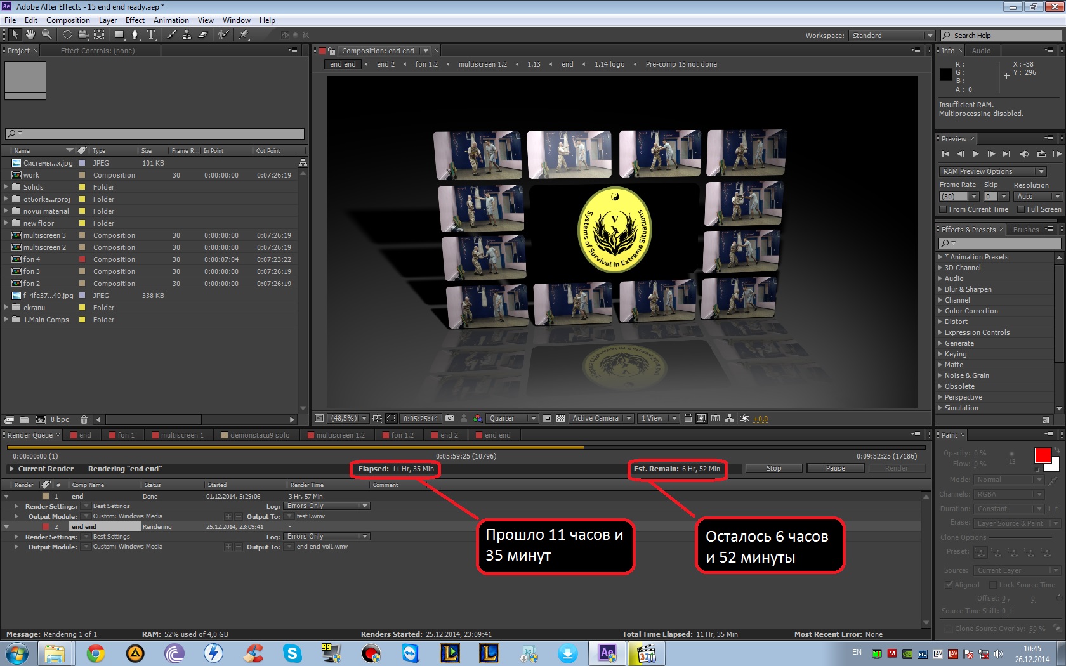This screenshot has width=1066, height=666.
Task: Pick the Eraser tool
Action: pyautogui.click(x=203, y=35)
